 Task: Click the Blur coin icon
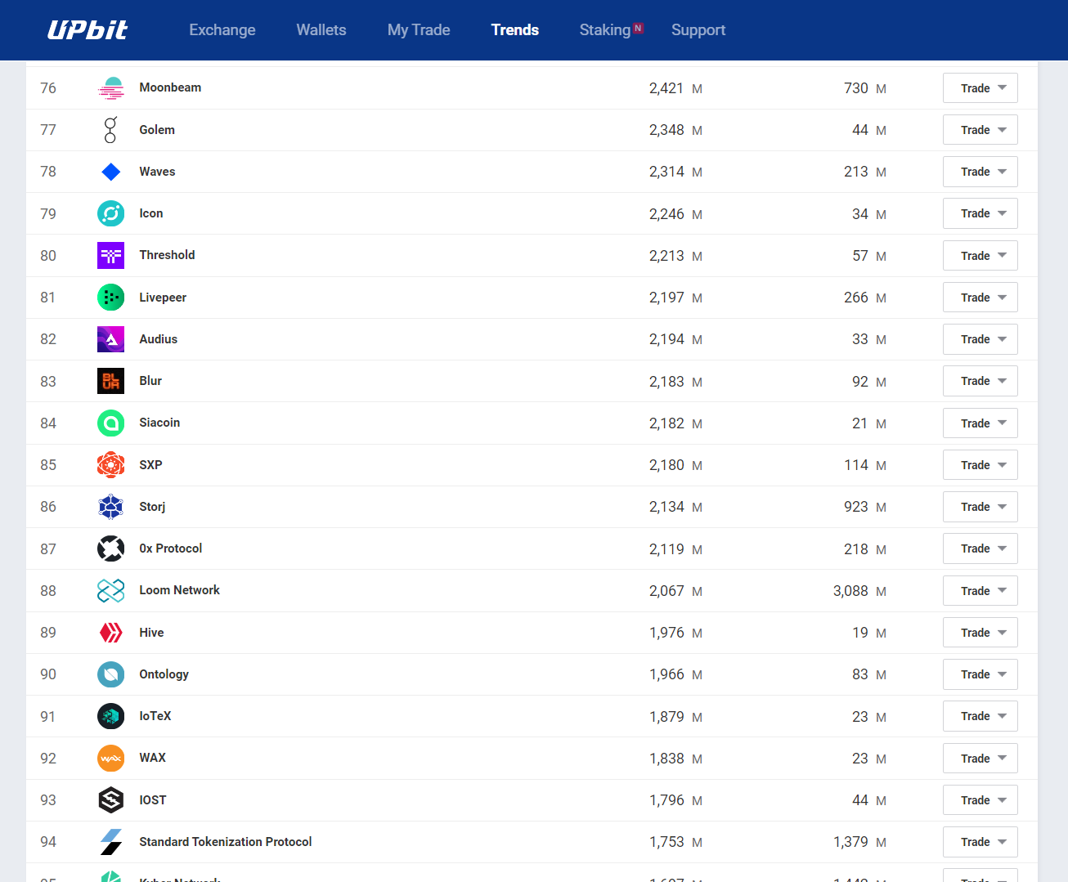pos(111,381)
